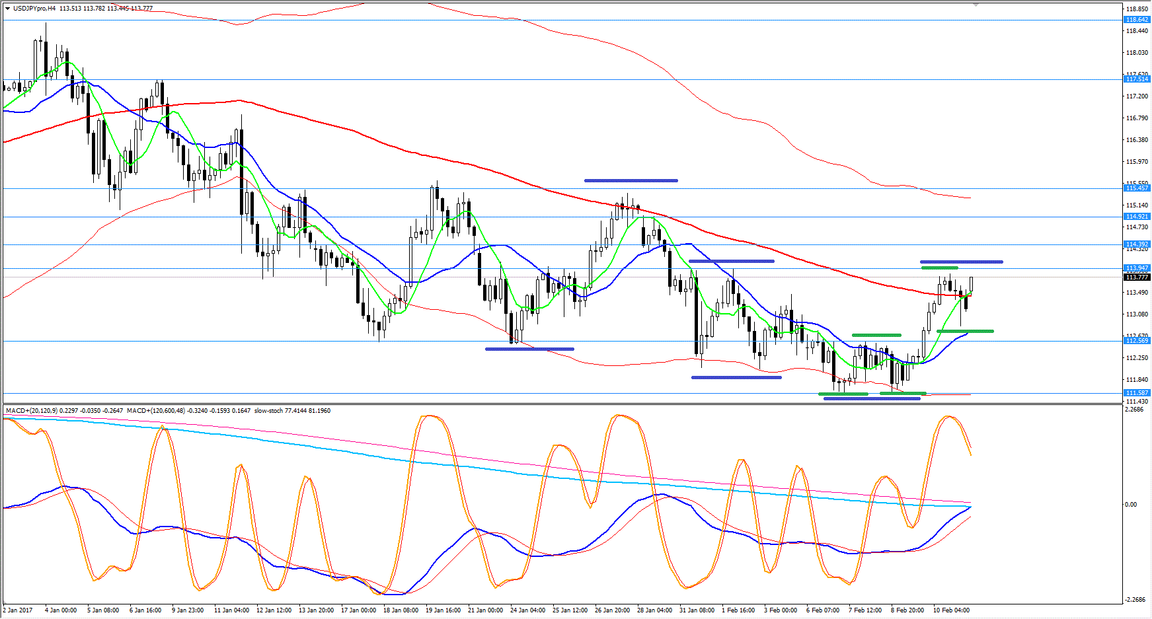Select the 115.457 horizontal line price label
Screen dimensions: 1152x619
click(x=1137, y=188)
